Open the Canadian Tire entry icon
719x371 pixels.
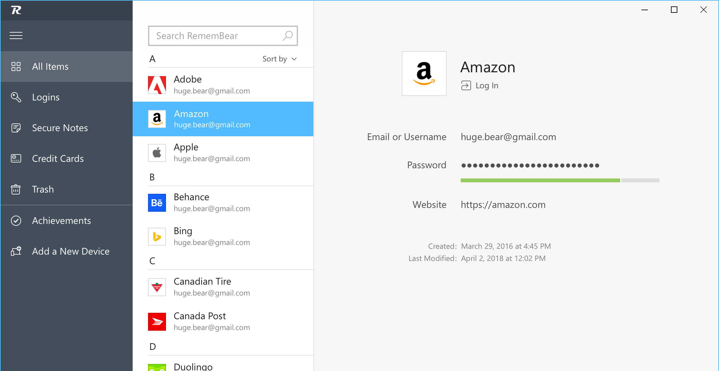pos(157,287)
